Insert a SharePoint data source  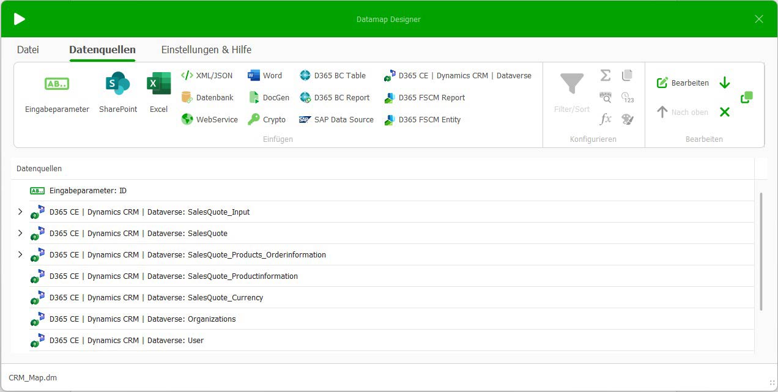117,91
